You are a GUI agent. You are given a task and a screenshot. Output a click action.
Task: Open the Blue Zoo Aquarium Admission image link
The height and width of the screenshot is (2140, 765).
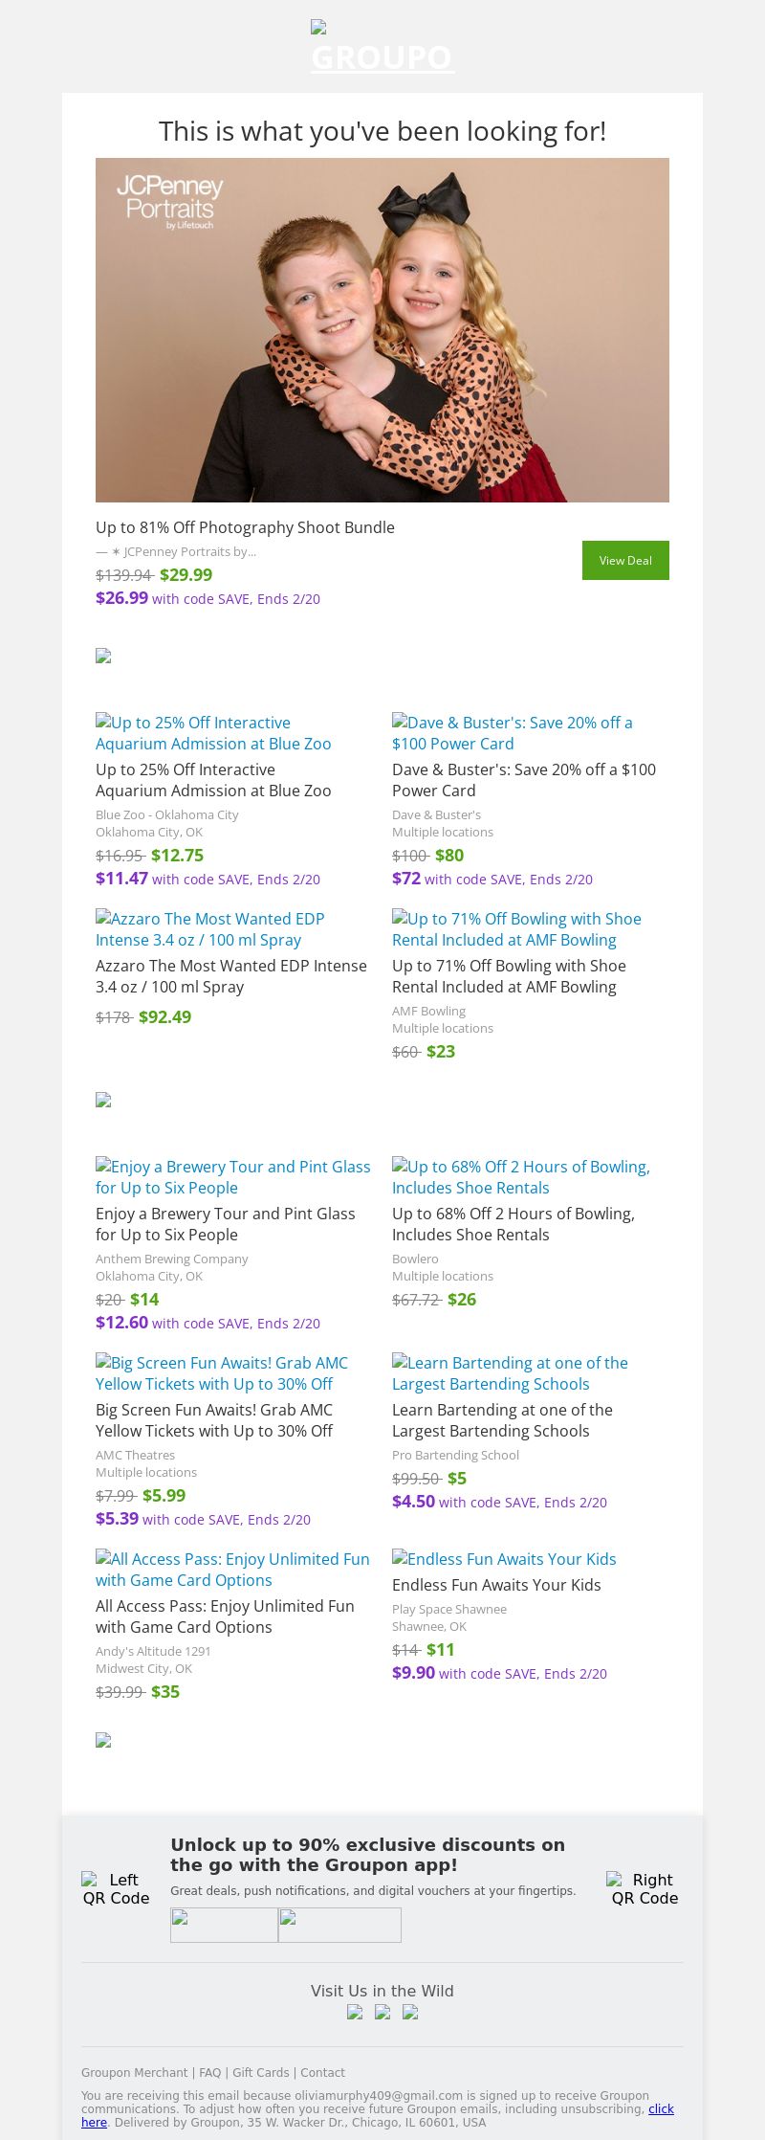point(213,733)
